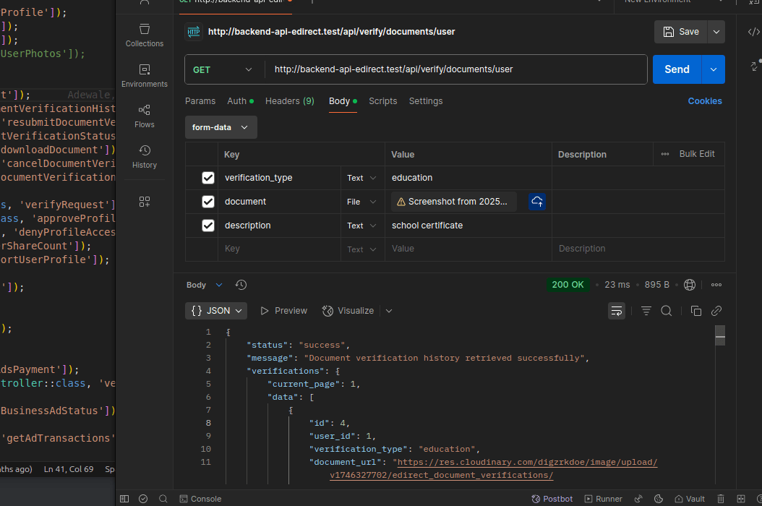This screenshot has width=762, height=506.
Task: Open the Flows sidebar panel
Action: (x=145, y=116)
